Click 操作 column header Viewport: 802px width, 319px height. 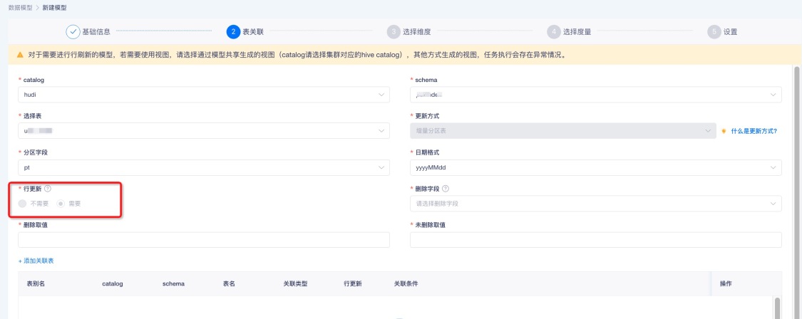[x=726, y=283]
